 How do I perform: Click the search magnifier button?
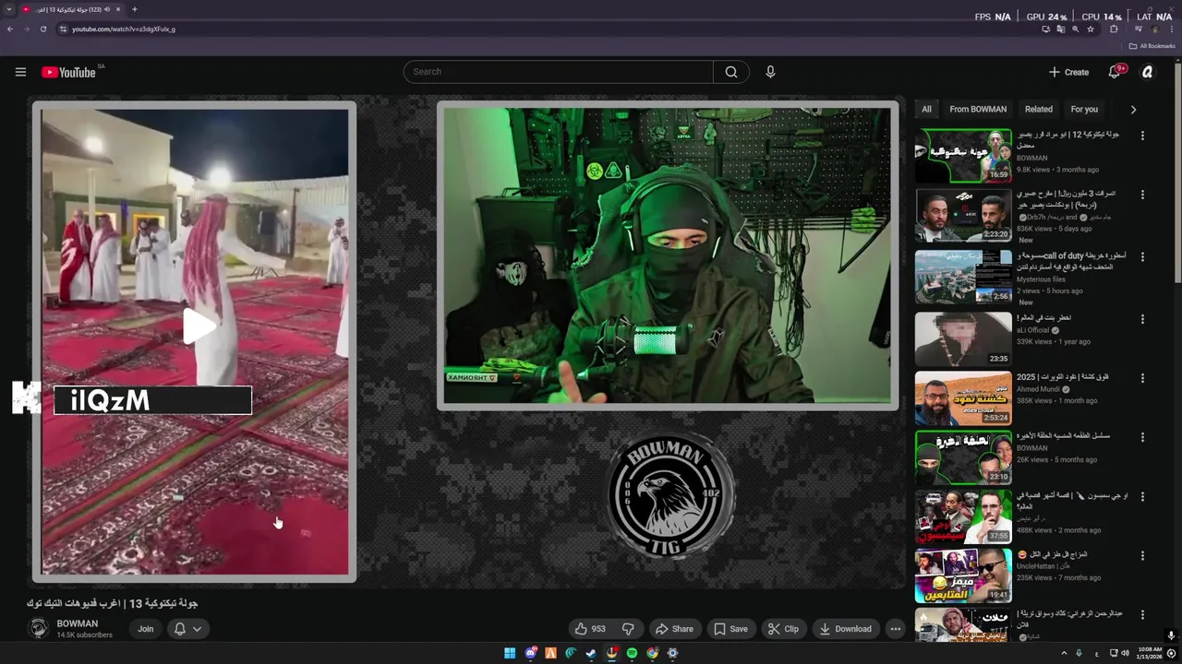(x=730, y=72)
